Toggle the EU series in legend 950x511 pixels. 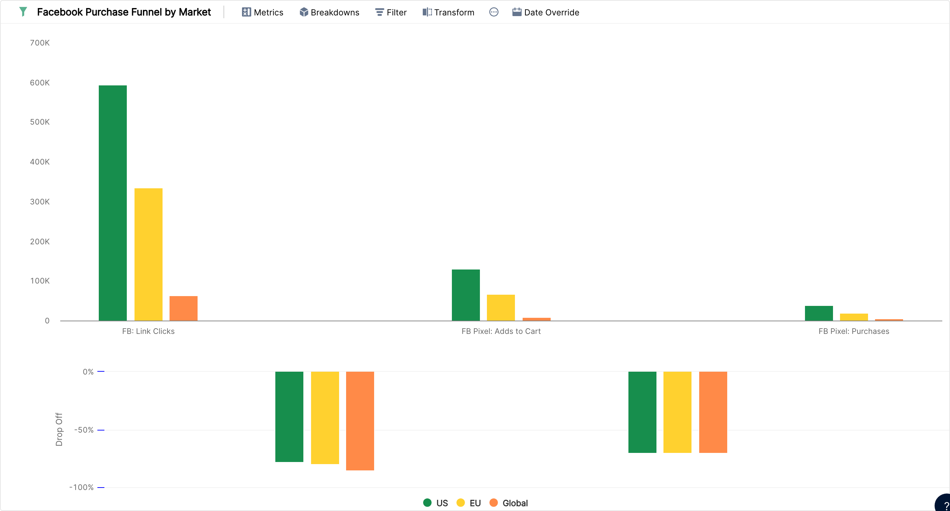468,503
